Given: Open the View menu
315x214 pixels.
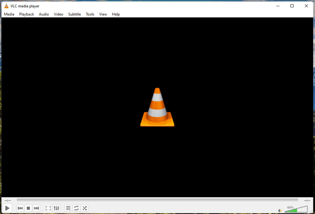Looking at the screenshot, I should [x=103, y=14].
